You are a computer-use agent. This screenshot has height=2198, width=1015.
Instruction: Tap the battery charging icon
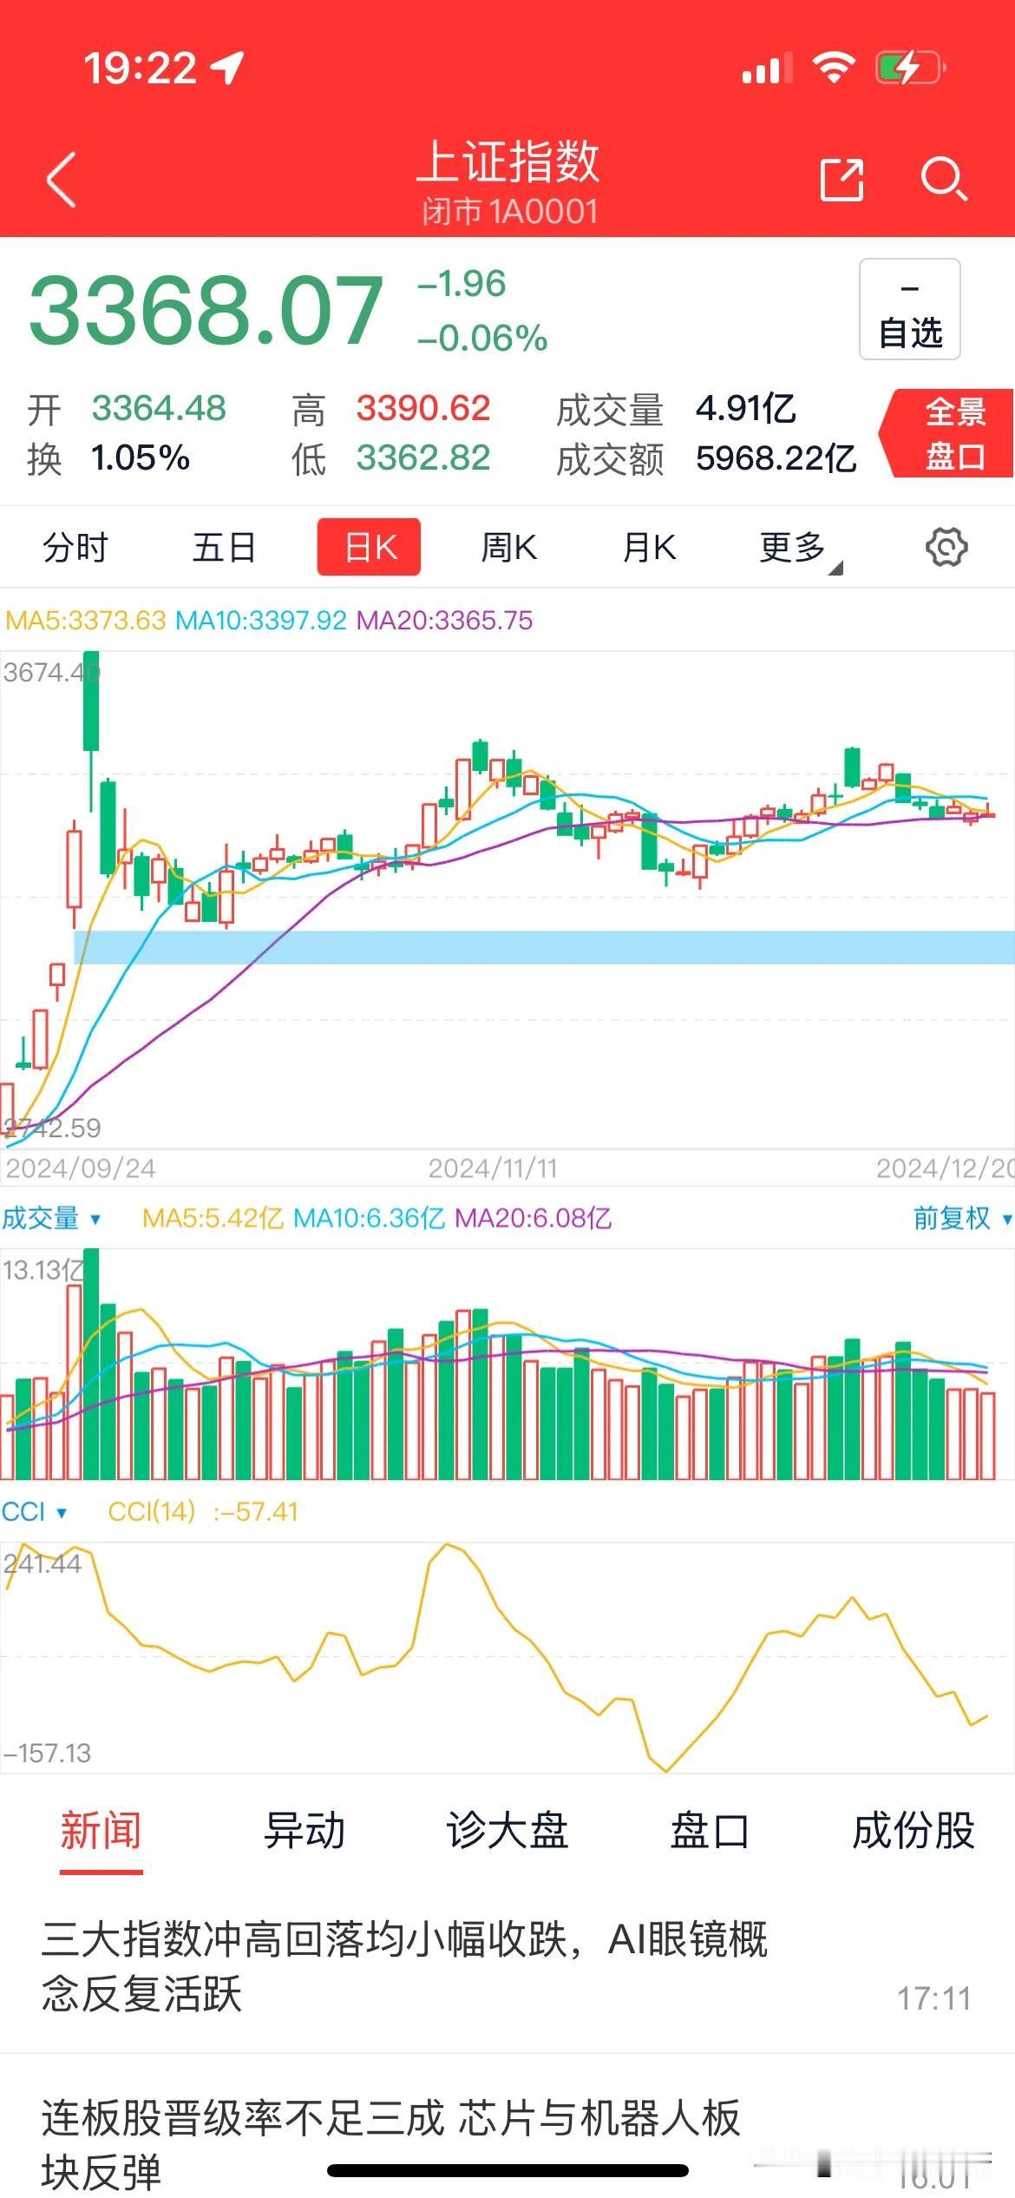tap(910, 68)
